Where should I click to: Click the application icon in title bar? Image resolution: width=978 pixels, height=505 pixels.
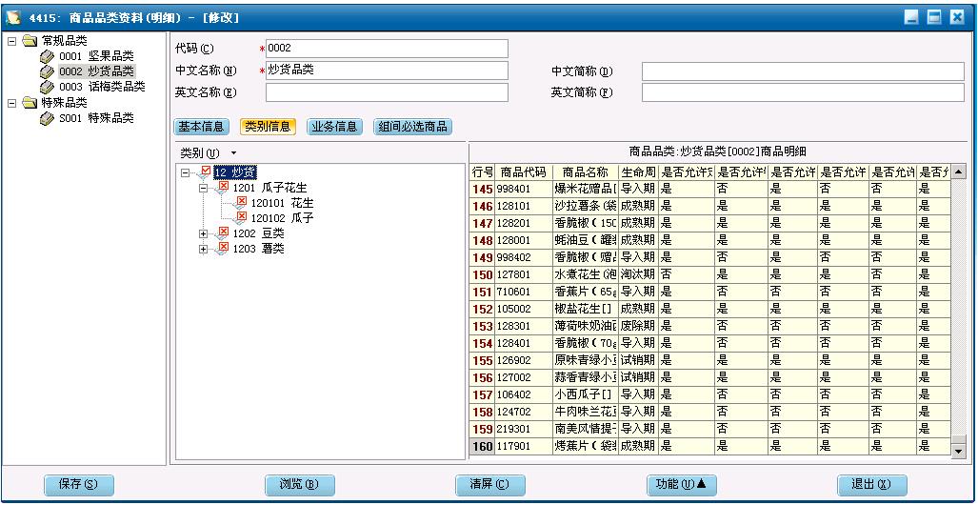(14, 17)
